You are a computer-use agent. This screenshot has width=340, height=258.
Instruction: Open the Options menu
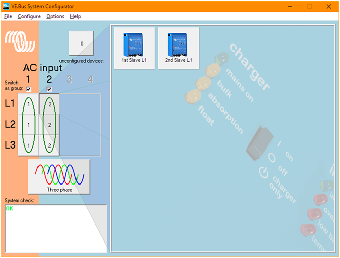coord(55,16)
